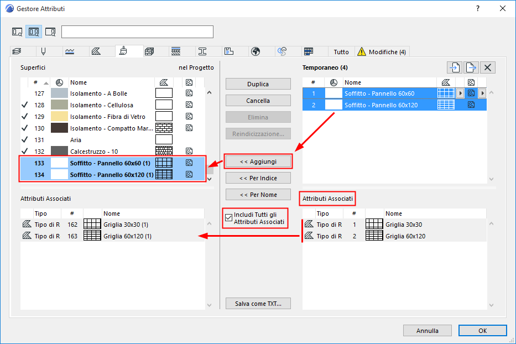The height and width of the screenshot is (344, 516).
Task: Open the Profiles I-beam tab
Action: click(202, 51)
